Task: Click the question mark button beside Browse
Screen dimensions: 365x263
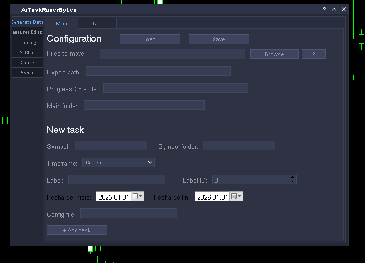Action: pyautogui.click(x=313, y=54)
